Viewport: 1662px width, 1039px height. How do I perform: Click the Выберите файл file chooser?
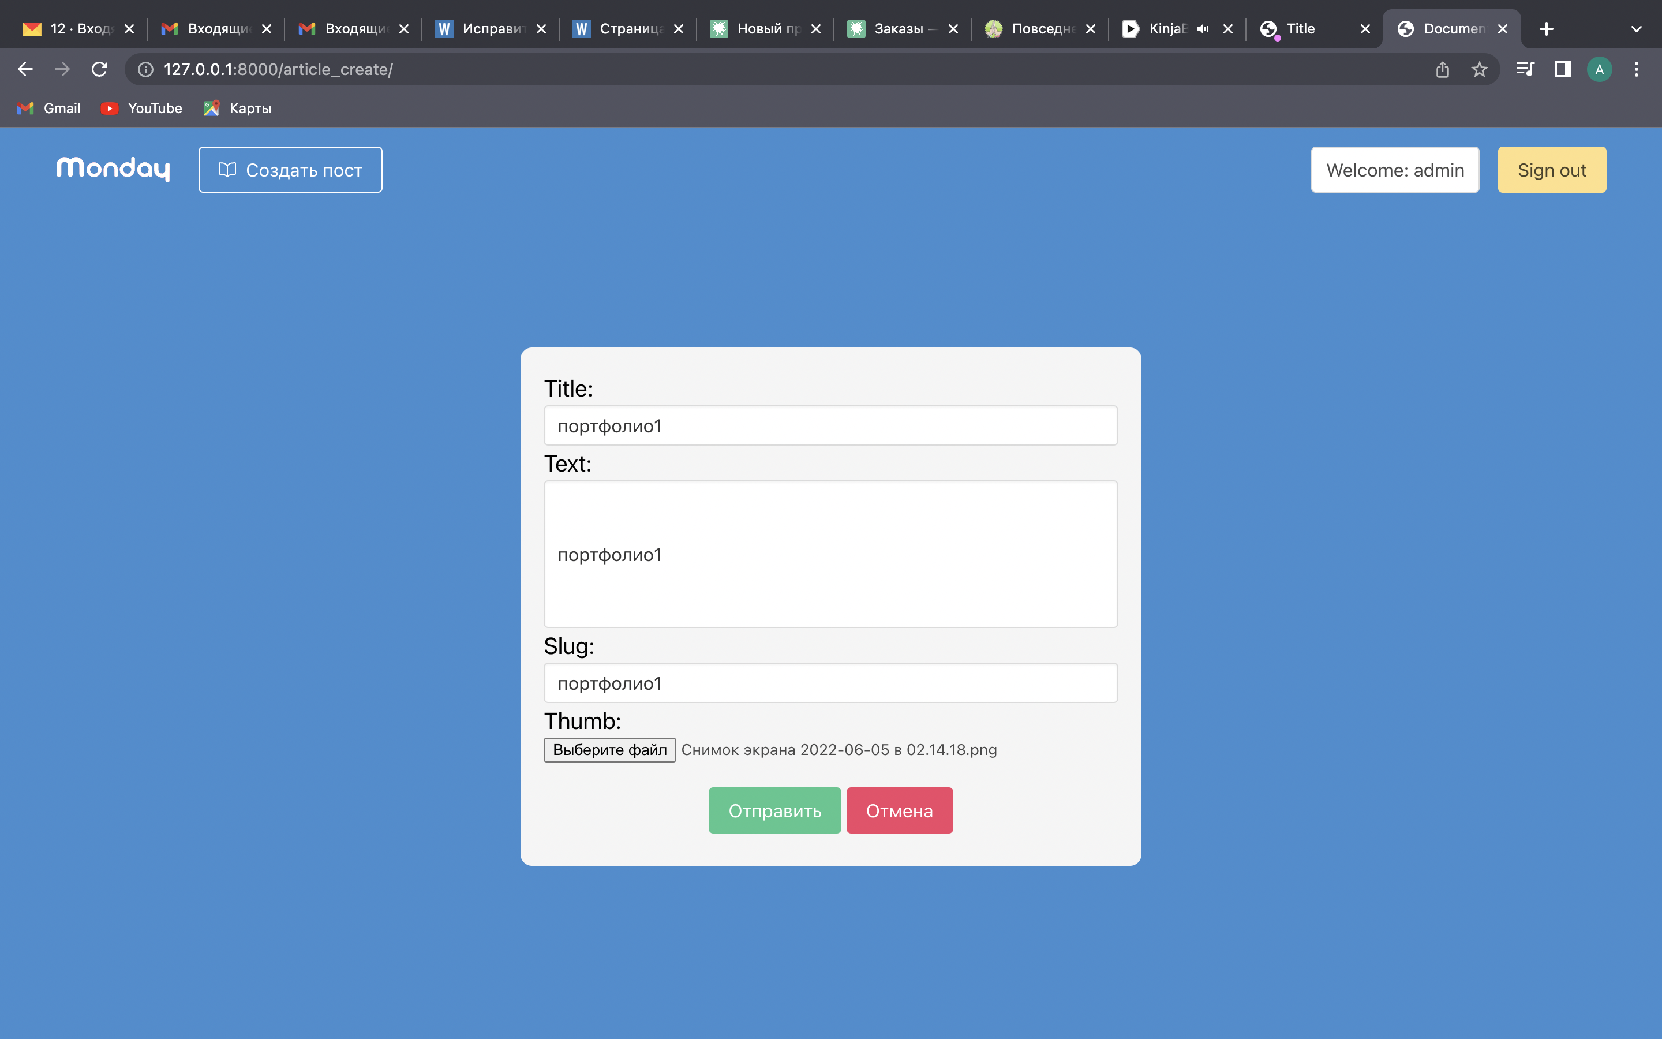tap(610, 750)
